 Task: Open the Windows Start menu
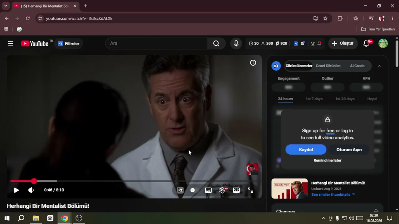[x=7, y=218]
